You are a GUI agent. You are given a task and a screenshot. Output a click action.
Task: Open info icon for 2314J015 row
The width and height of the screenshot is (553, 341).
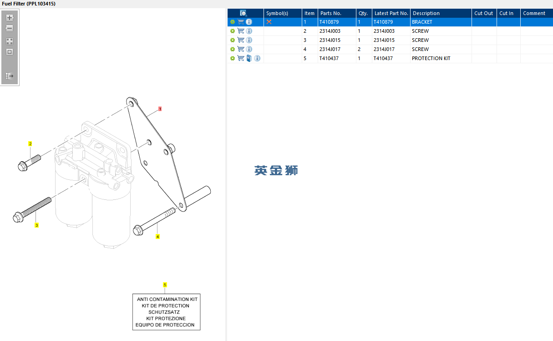[249, 40]
